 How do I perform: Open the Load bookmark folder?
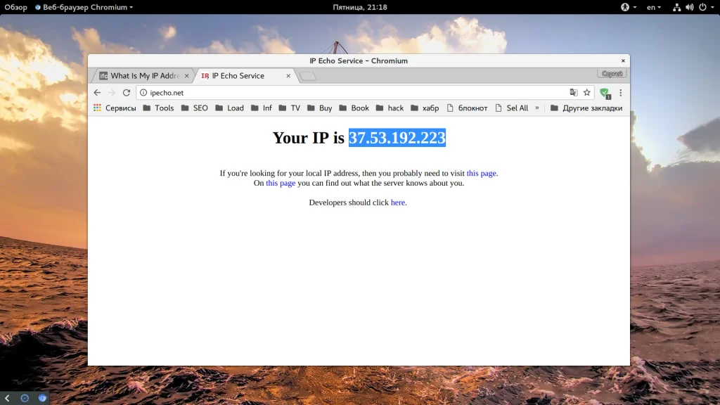(230, 108)
